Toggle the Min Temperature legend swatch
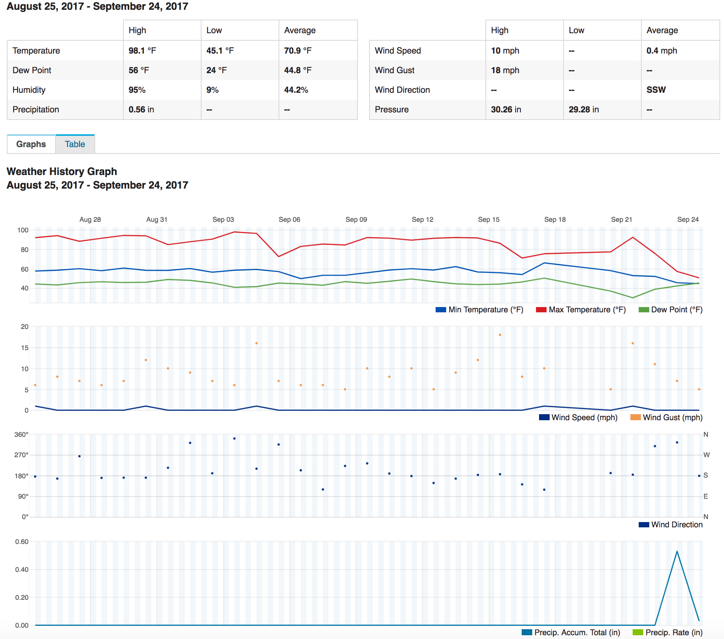This screenshot has height=639, width=724. click(x=441, y=310)
